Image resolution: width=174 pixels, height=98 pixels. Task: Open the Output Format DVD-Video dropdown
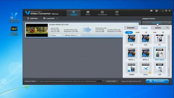click(x=157, y=23)
